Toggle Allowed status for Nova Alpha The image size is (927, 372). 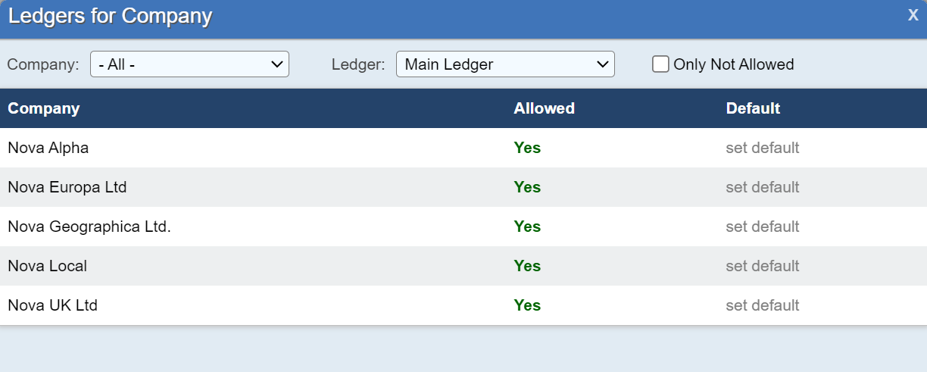tap(527, 148)
